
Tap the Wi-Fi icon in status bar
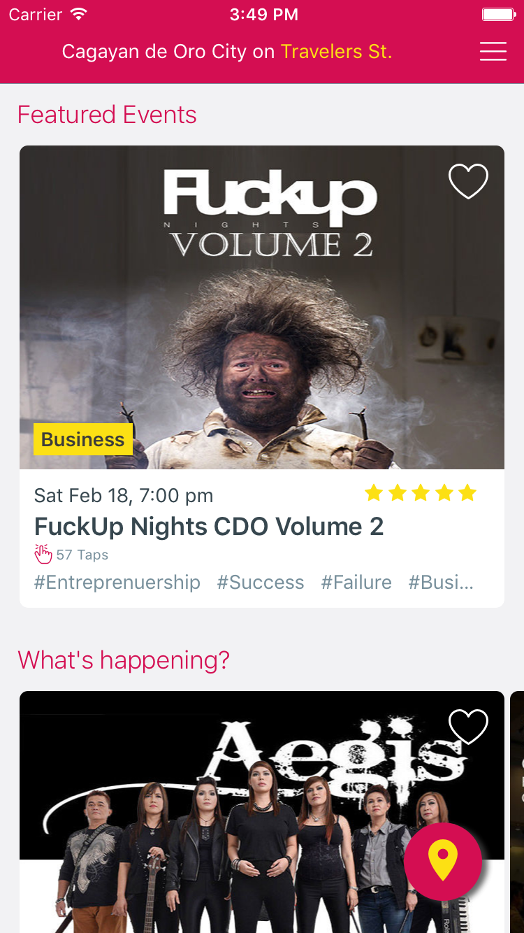(x=79, y=14)
